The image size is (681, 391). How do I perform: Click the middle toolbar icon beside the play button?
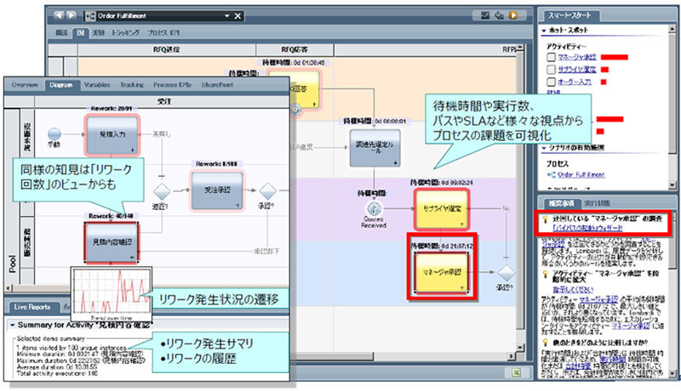click(499, 15)
